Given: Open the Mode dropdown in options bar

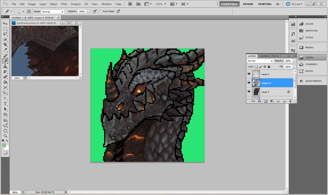Looking at the screenshot, I should pos(53,12).
